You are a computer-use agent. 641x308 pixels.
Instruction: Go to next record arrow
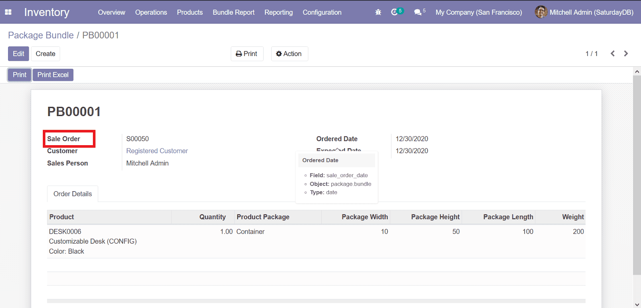pyautogui.click(x=626, y=54)
